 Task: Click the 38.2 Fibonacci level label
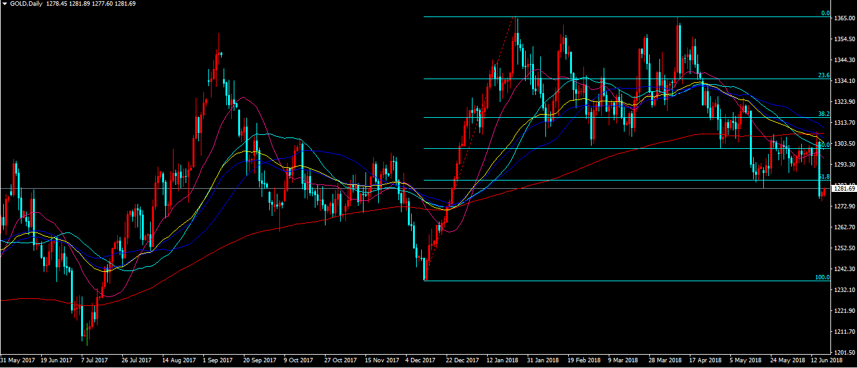pyautogui.click(x=823, y=114)
